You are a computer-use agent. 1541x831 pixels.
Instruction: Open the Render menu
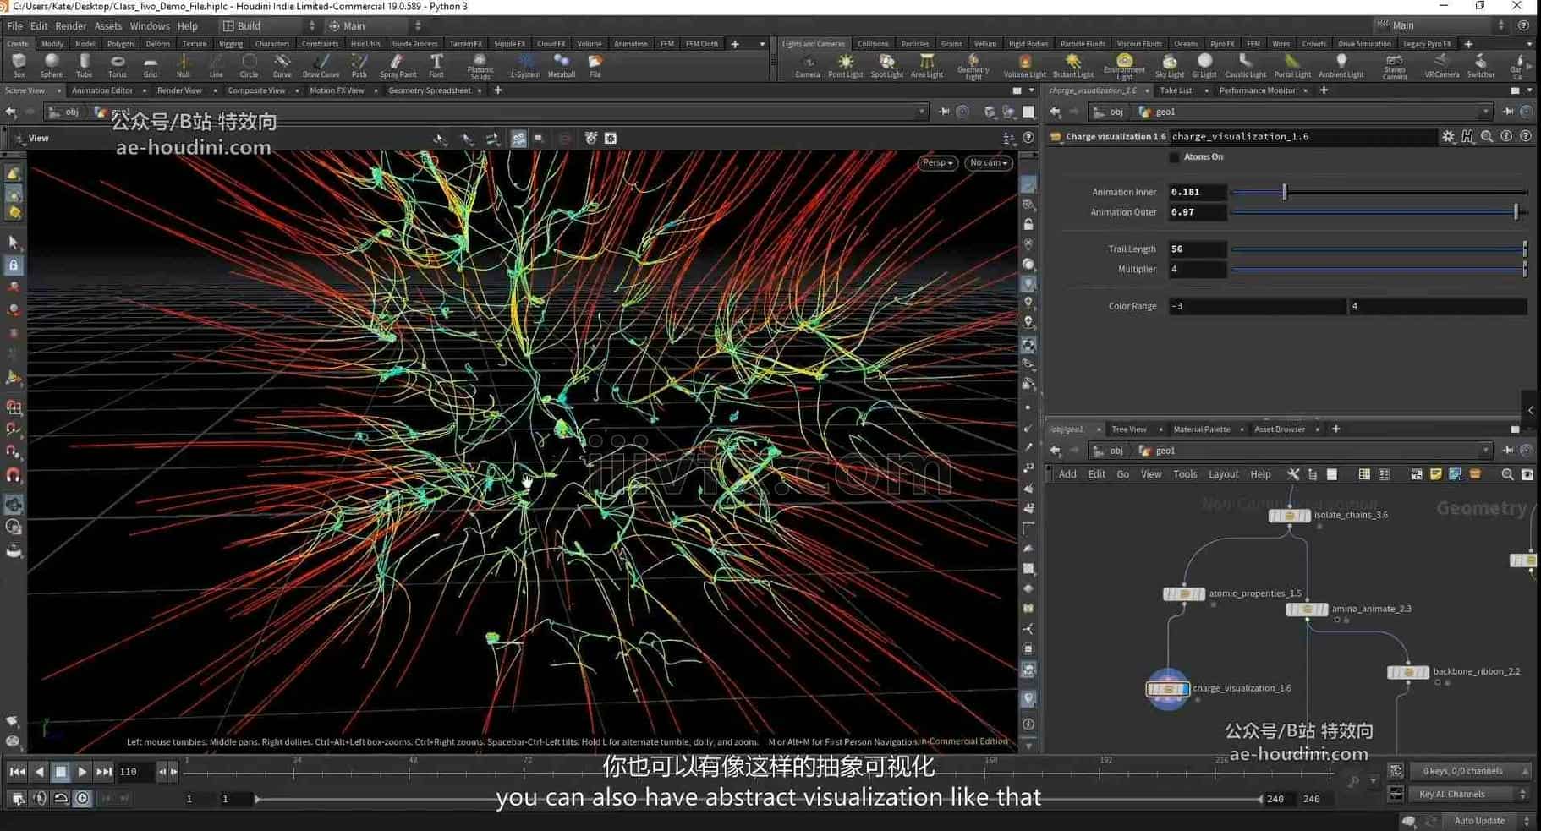[70, 26]
